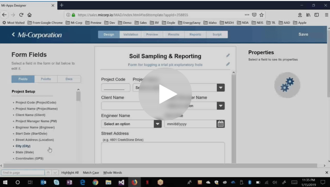This screenshot has height=187, width=330.
Task: Switch to the Validation tab
Action: point(130,34)
